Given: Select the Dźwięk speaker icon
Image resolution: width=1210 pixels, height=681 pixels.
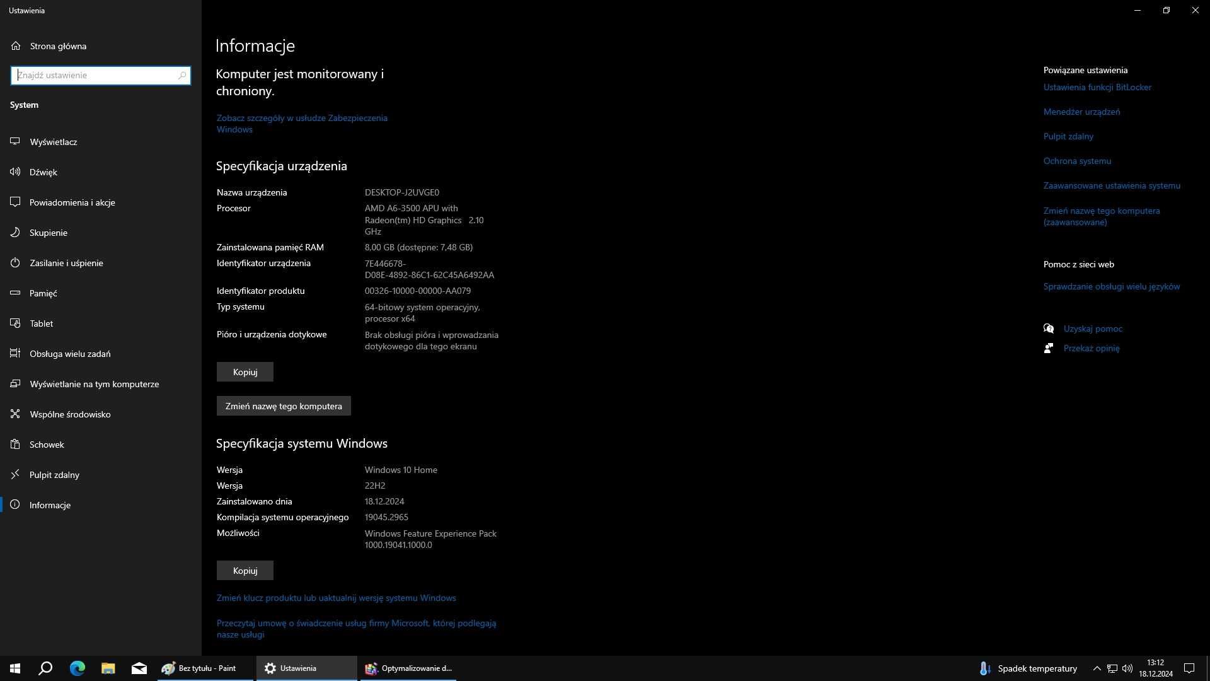Looking at the screenshot, I should pyautogui.click(x=15, y=172).
